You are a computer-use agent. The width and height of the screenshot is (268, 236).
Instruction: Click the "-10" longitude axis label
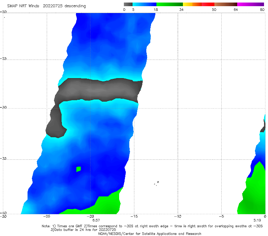(177, 216)
